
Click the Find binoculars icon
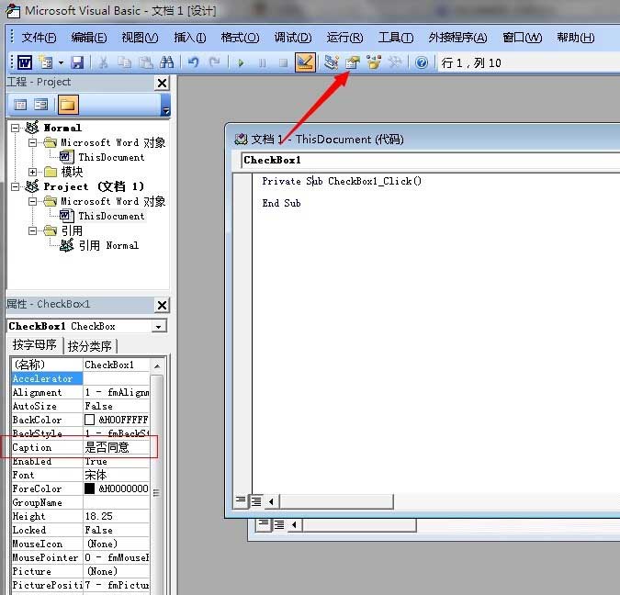click(166, 62)
